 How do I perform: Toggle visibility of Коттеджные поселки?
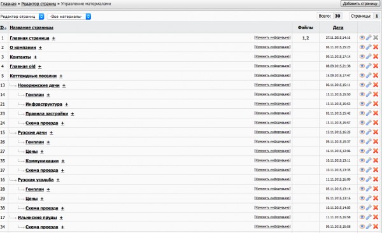coord(362,75)
